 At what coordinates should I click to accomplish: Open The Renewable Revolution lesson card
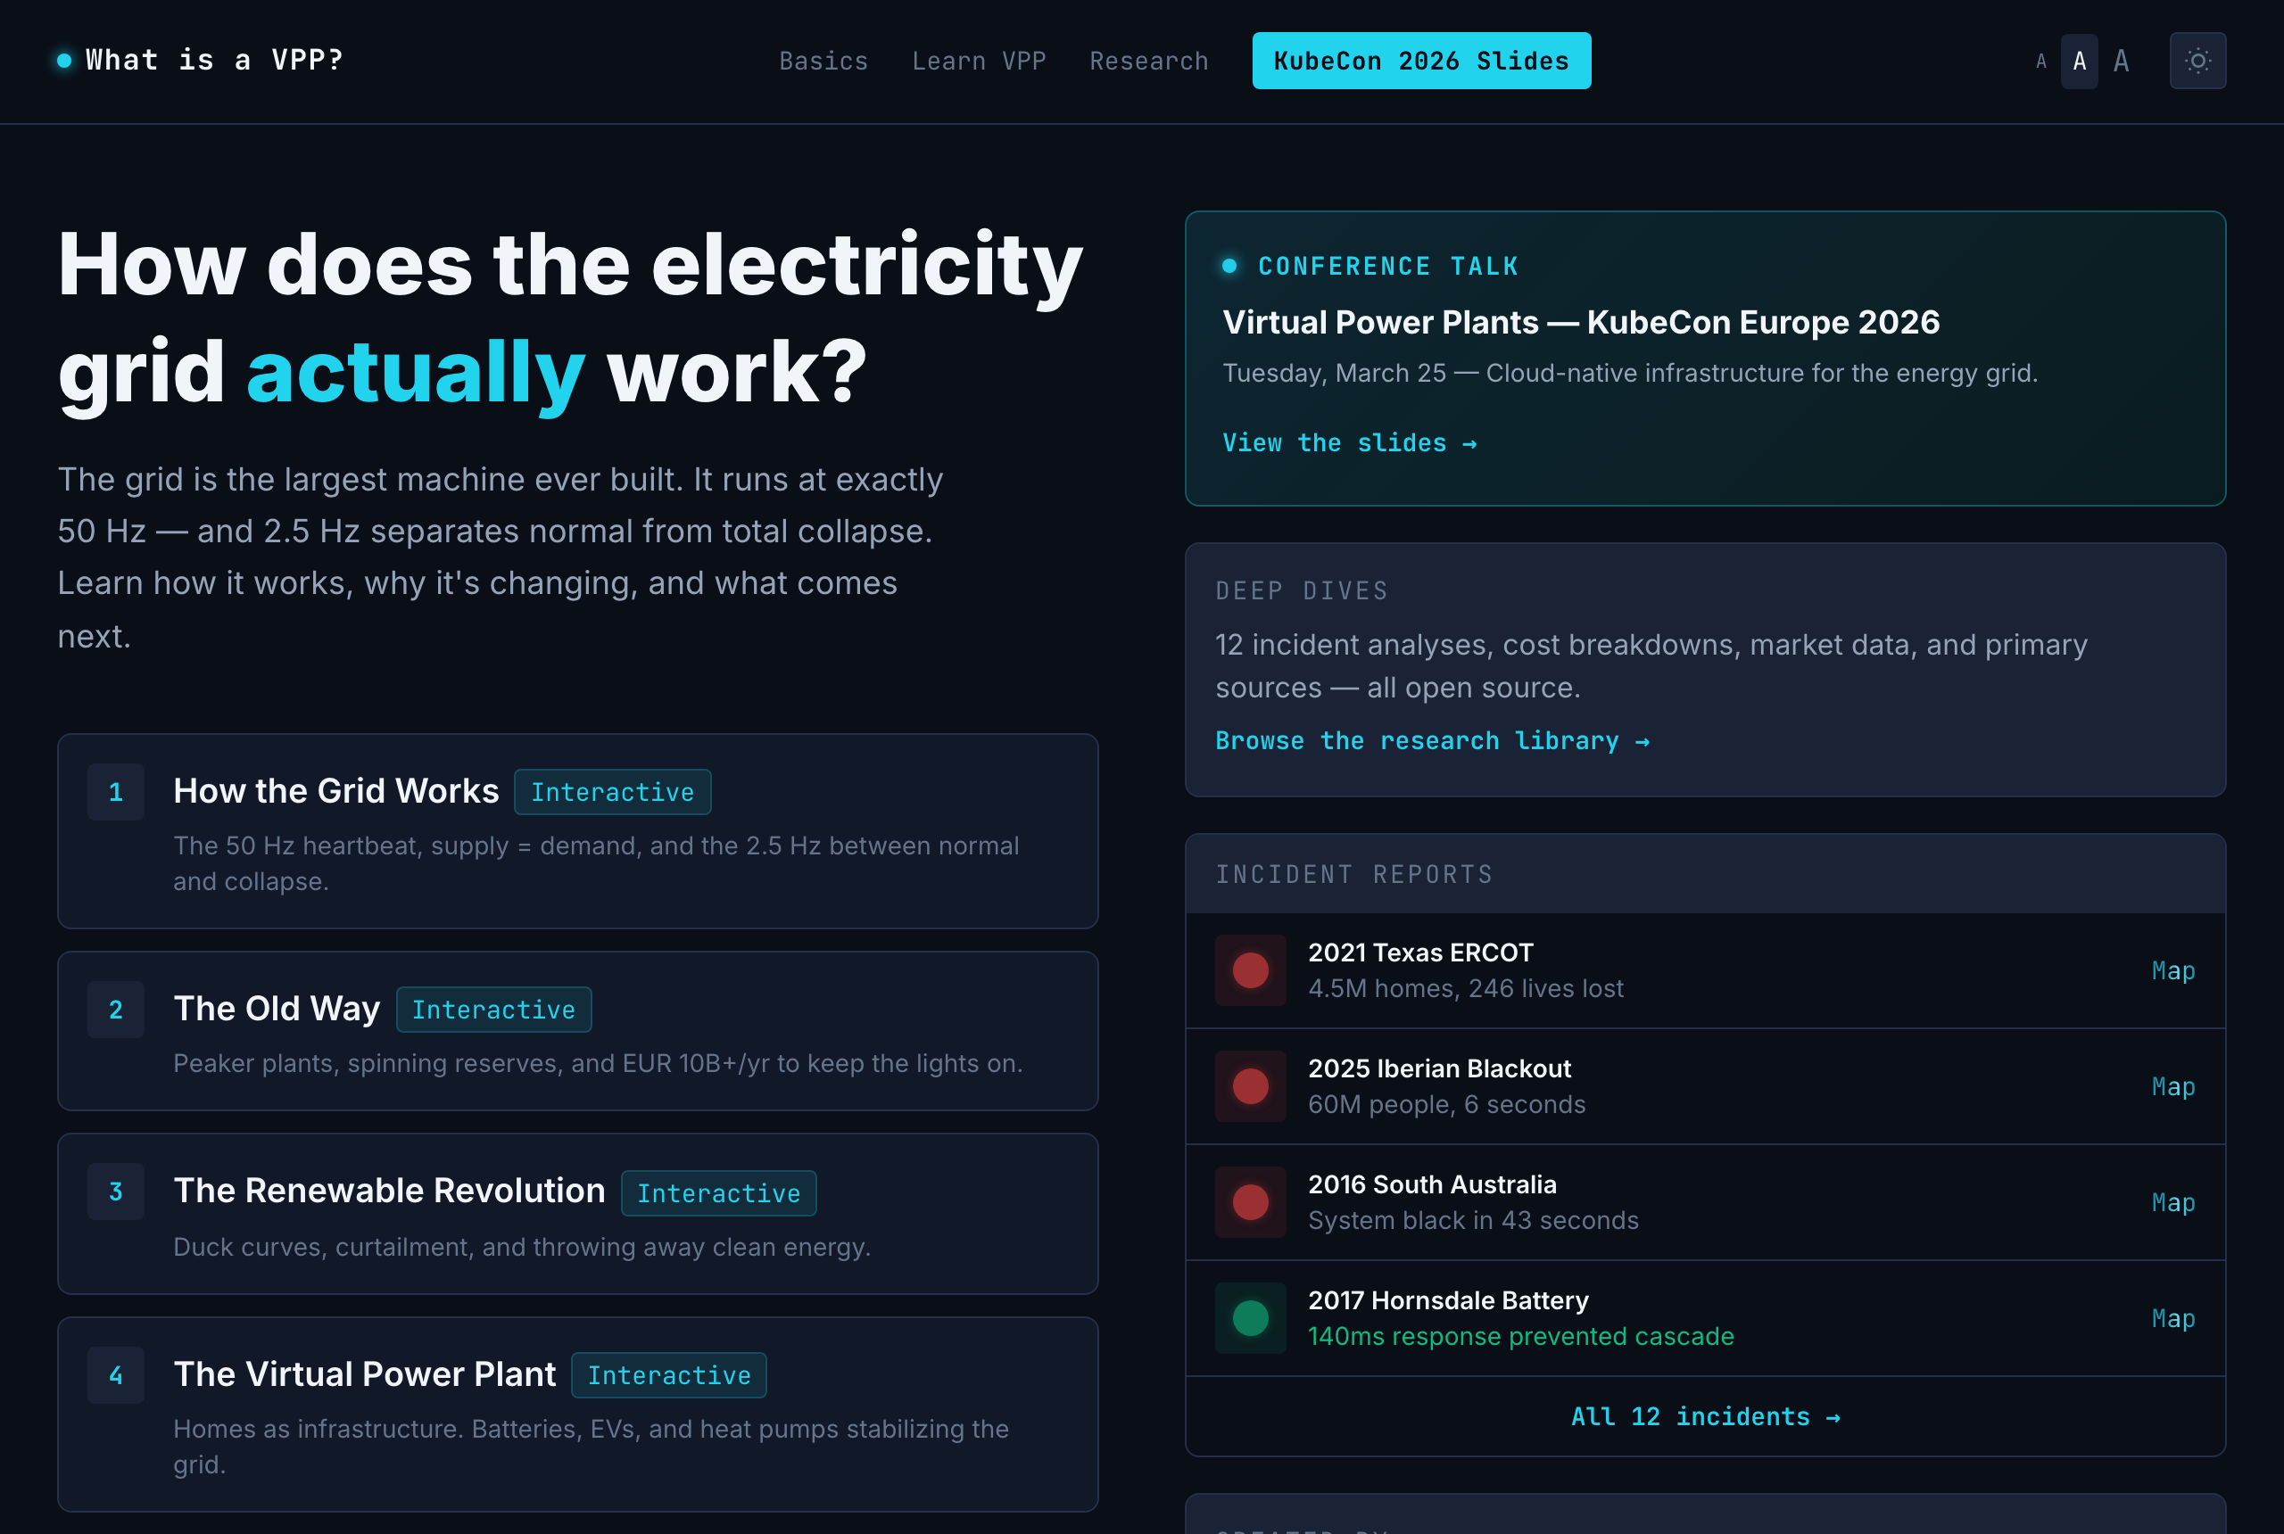pyautogui.click(x=577, y=1213)
